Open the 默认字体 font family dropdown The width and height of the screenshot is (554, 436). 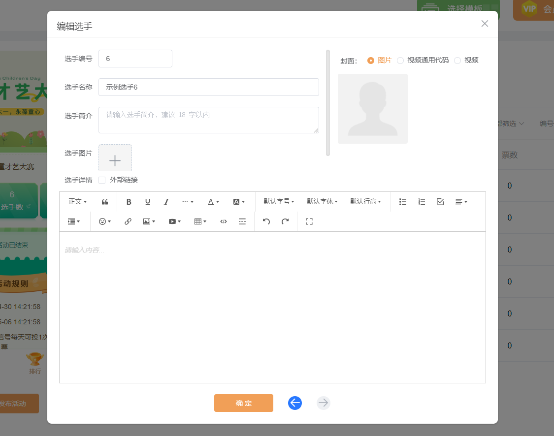pos(322,202)
